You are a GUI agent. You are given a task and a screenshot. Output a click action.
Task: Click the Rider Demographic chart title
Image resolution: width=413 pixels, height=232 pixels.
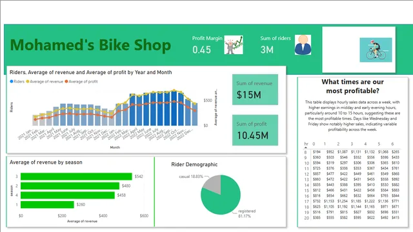click(194, 164)
